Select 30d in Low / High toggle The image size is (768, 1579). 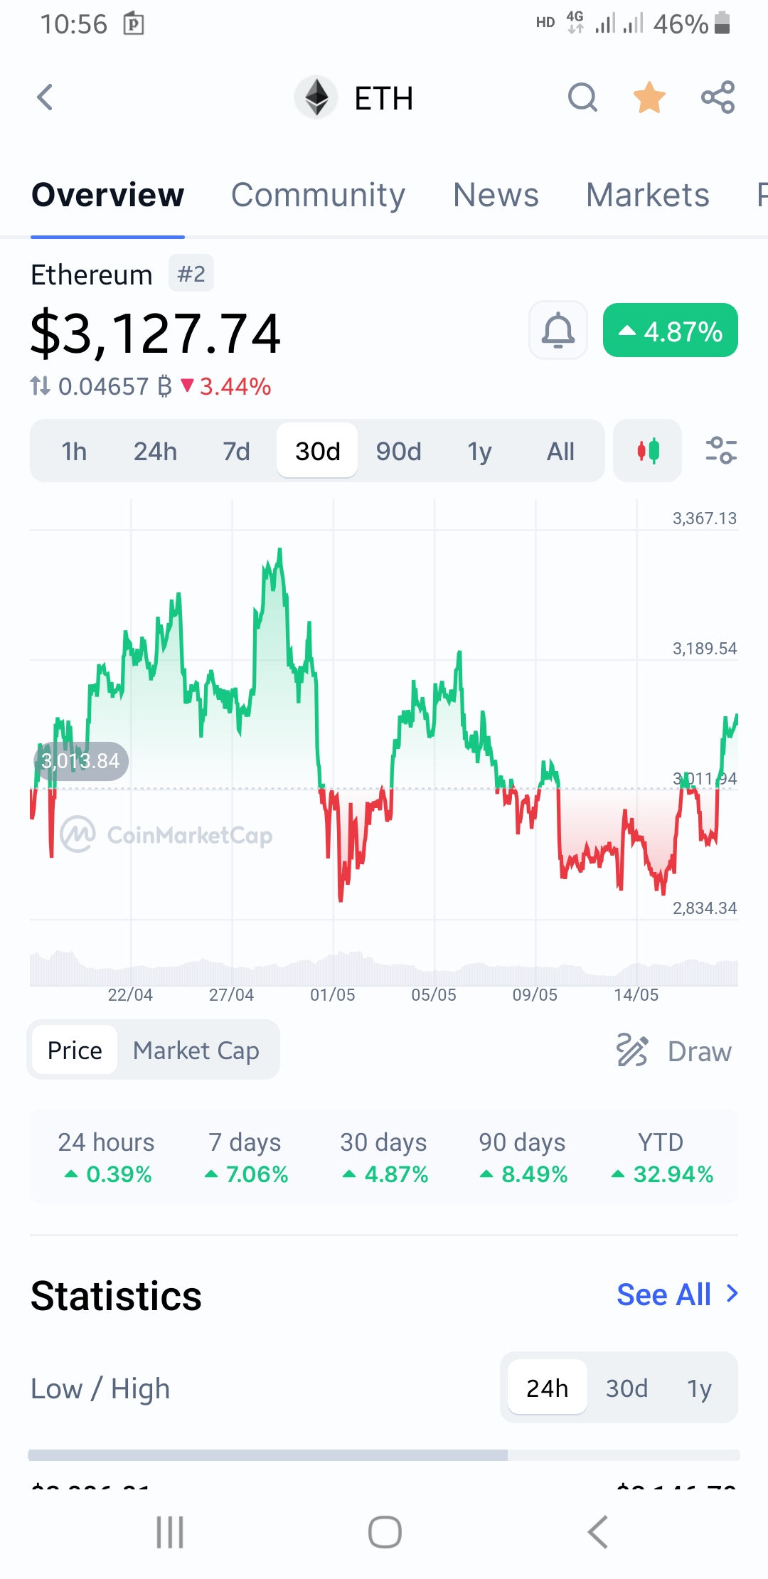pos(626,1388)
